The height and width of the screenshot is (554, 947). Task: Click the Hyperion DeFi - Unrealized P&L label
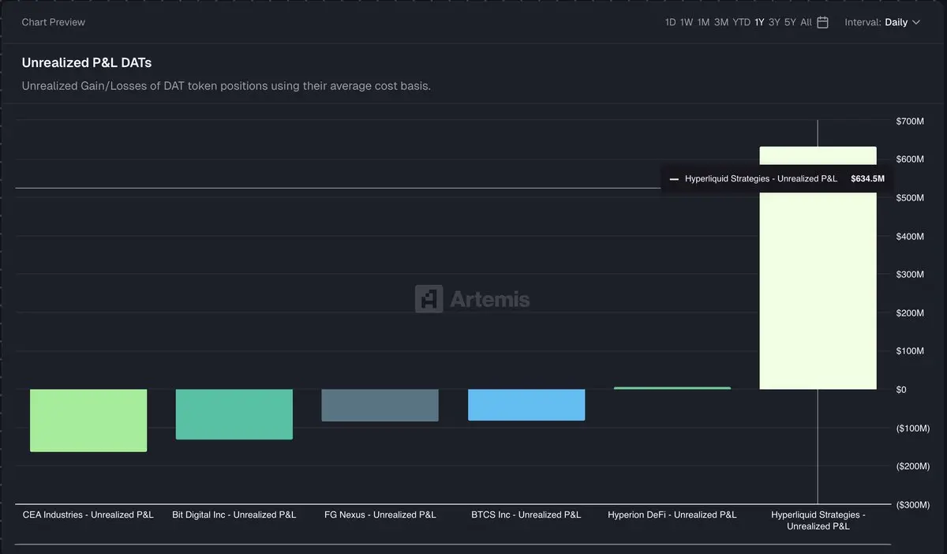(672, 515)
